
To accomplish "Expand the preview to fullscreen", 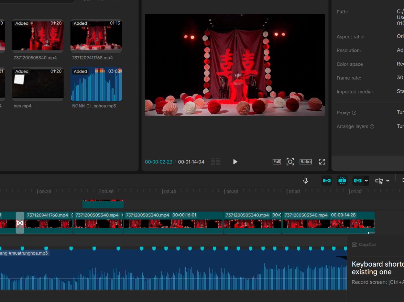I will coord(322,162).
